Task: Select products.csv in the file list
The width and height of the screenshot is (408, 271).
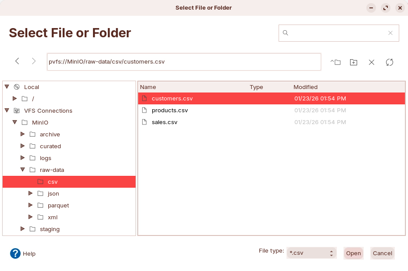Action: [x=169, y=111]
